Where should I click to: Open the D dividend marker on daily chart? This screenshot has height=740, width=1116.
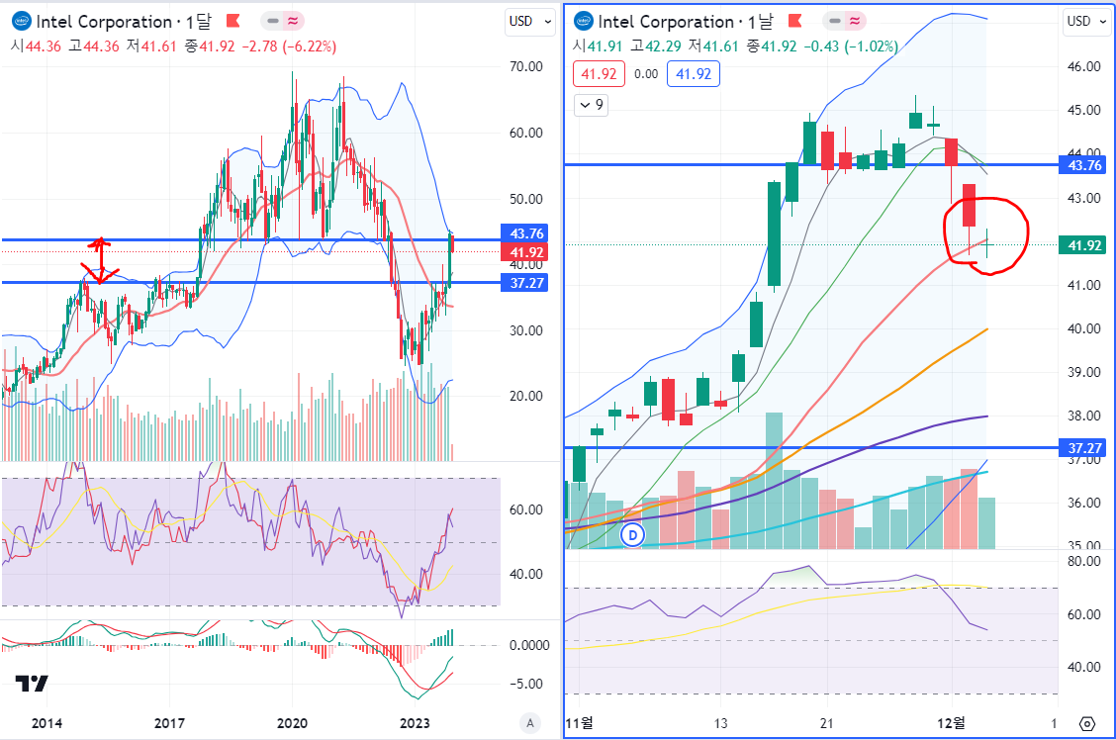[633, 534]
